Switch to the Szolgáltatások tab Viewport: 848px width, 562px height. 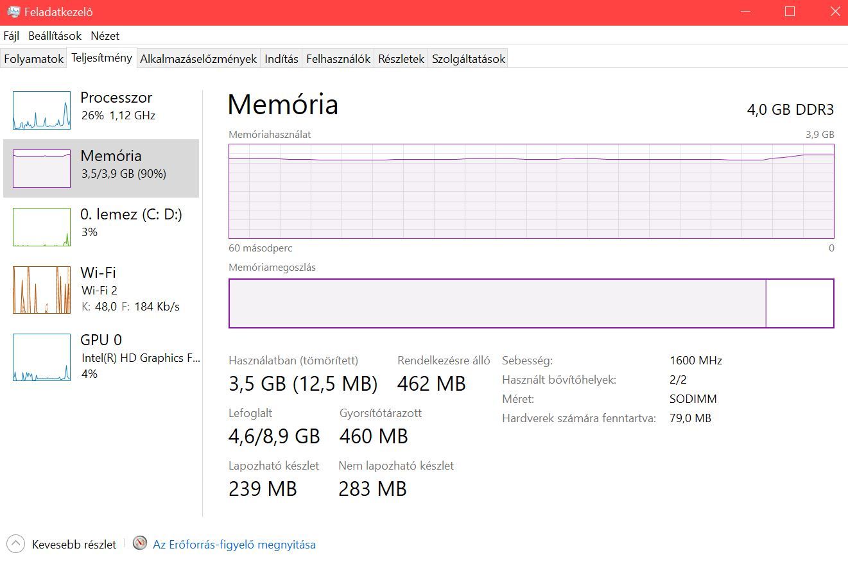[x=469, y=59]
